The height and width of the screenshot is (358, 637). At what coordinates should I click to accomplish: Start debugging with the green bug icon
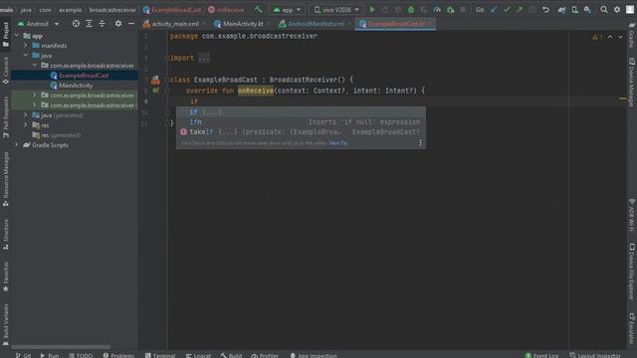(411, 9)
